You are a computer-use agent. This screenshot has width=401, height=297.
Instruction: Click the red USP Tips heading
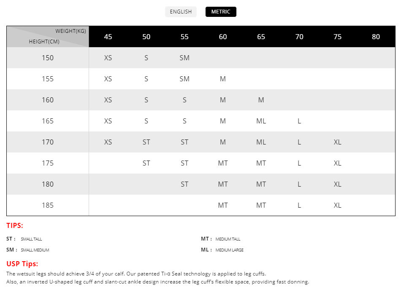click(22, 264)
